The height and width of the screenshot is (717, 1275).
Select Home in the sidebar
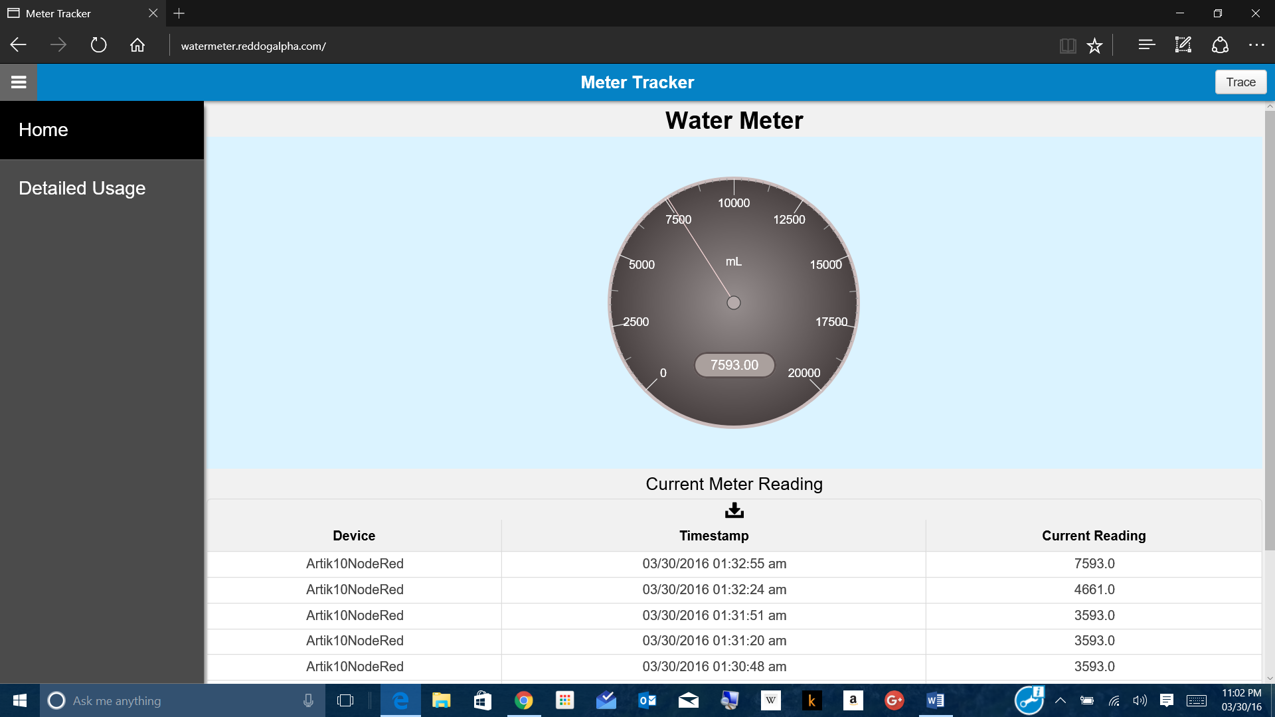tap(44, 130)
